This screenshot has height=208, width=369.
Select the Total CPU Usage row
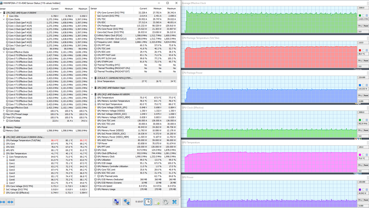coord(44,118)
